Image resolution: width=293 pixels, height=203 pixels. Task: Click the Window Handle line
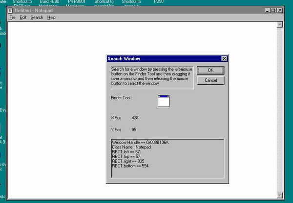[141, 143]
